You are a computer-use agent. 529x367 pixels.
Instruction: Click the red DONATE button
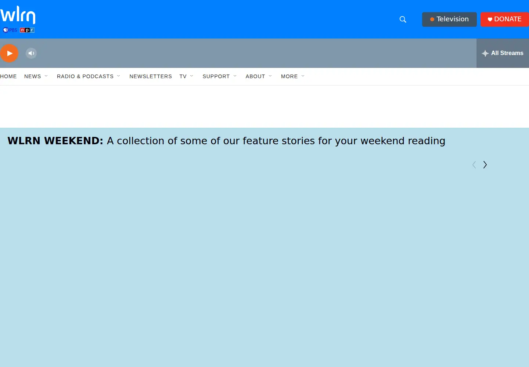505,19
